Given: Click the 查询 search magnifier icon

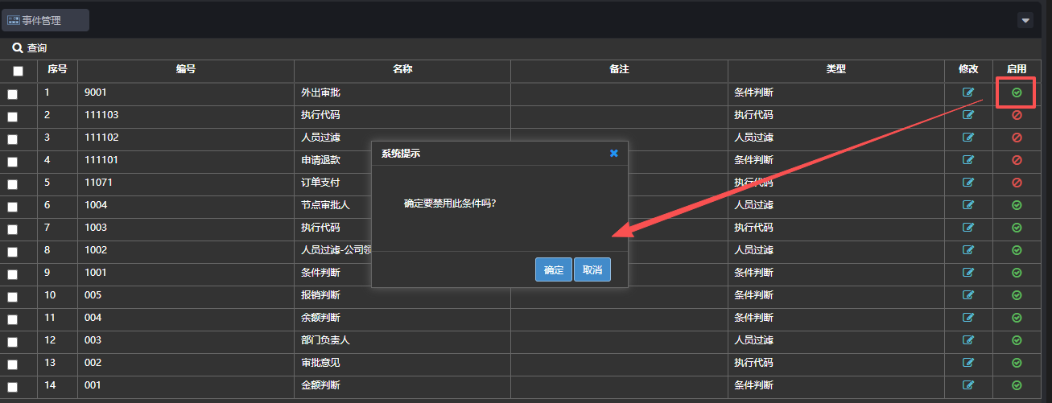Looking at the screenshot, I should coord(17,48).
